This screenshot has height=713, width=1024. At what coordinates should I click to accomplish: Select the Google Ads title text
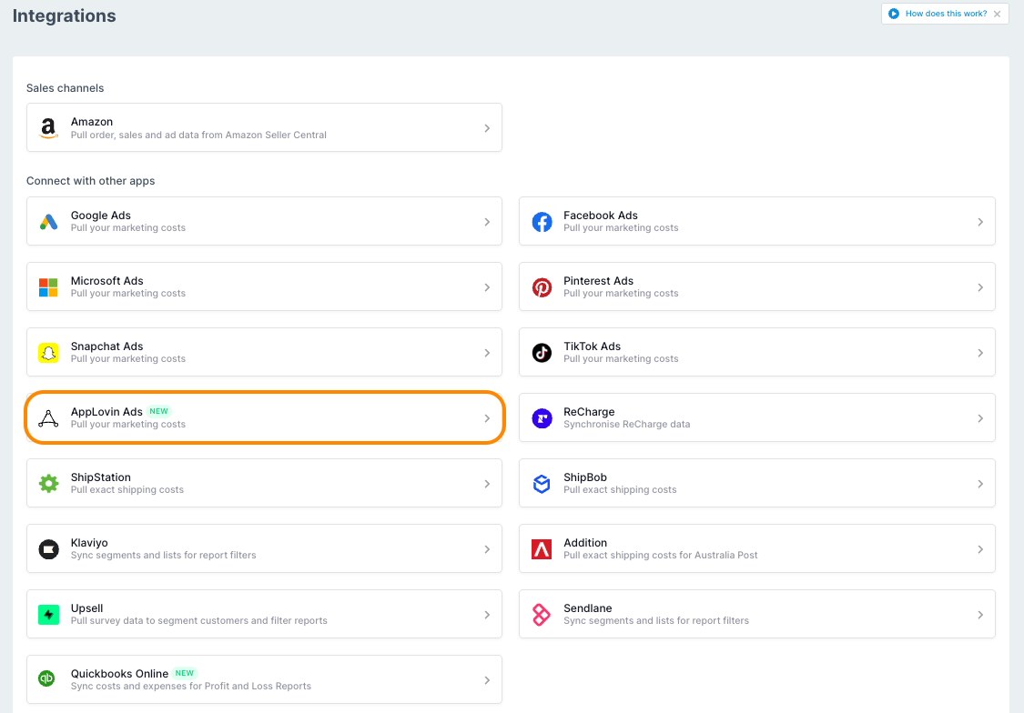100,216
